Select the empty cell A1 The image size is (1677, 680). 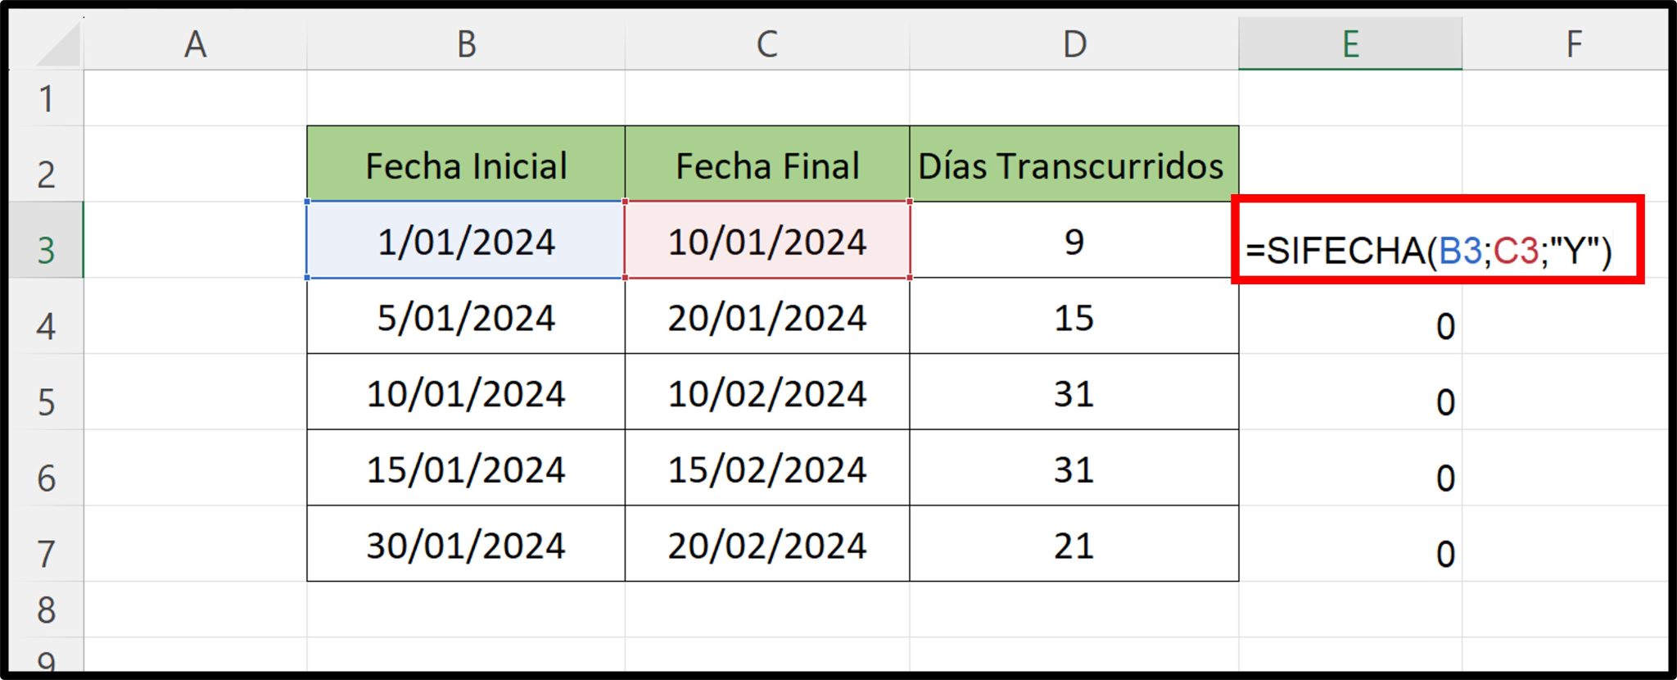[x=193, y=98]
